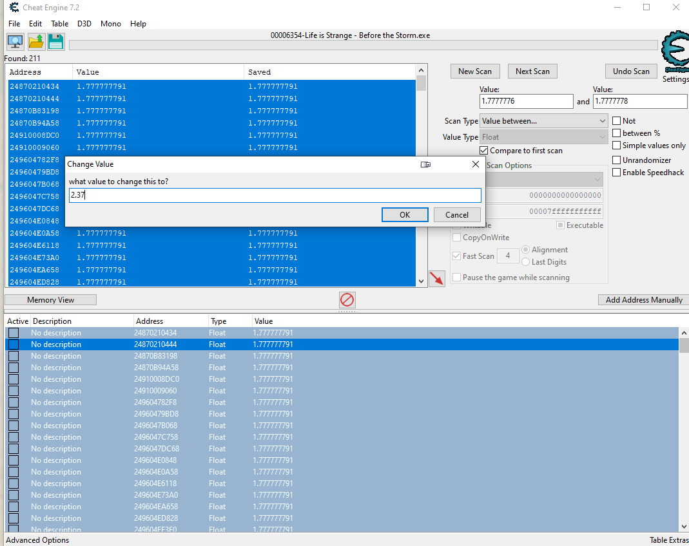Screen dimensions: 689x546
Task: Click the new value input field containing 2.37
Action: [275, 195]
